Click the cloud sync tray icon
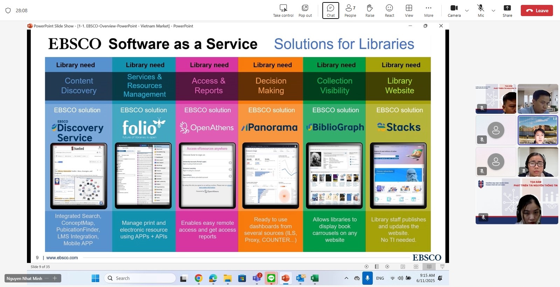The height and width of the screenshot is (287, 560). (357, 278)
